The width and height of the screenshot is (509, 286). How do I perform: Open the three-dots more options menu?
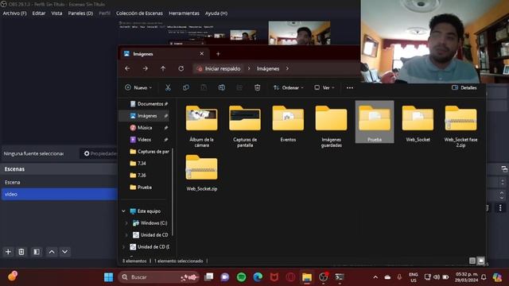click(x=350, y=87)
